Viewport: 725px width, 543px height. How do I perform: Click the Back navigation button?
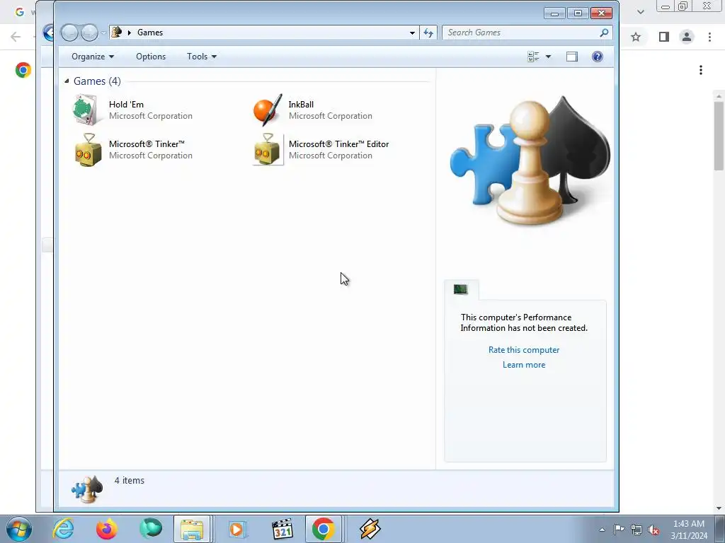[x=70, y=33]
